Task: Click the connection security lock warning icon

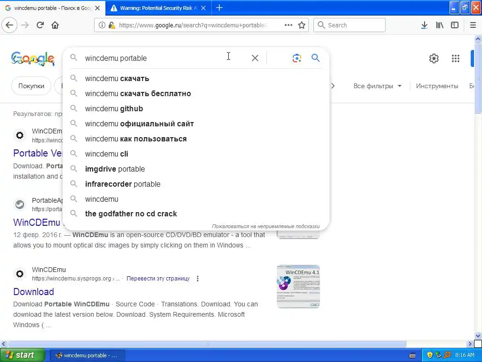Action: coord(112,25)
